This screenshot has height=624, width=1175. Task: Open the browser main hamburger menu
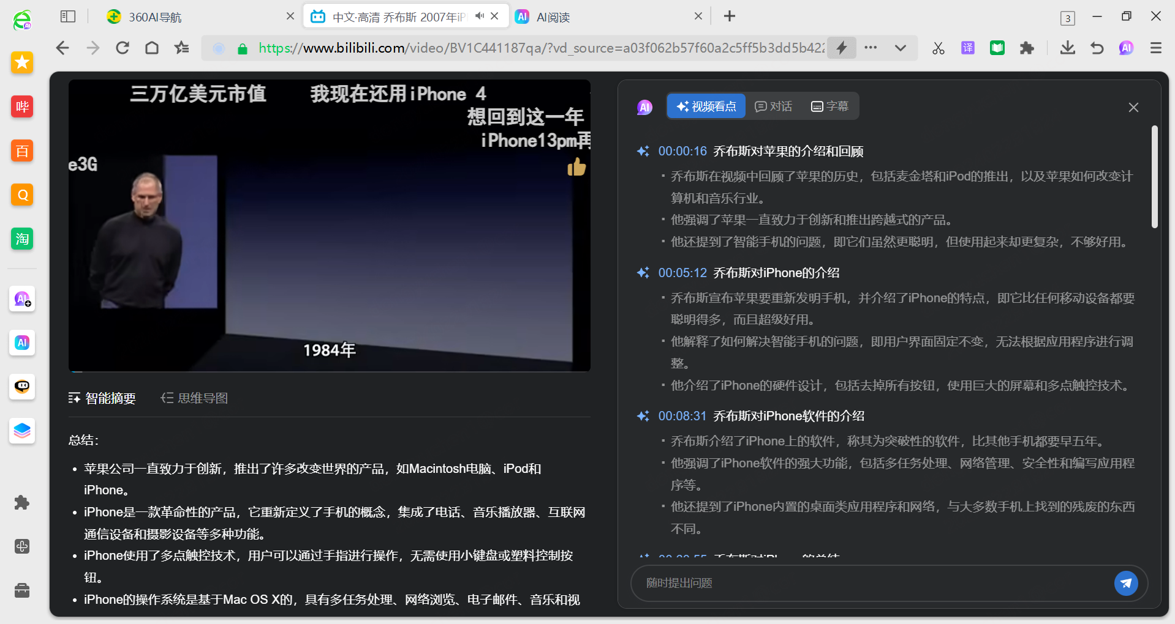point(1156,48)
